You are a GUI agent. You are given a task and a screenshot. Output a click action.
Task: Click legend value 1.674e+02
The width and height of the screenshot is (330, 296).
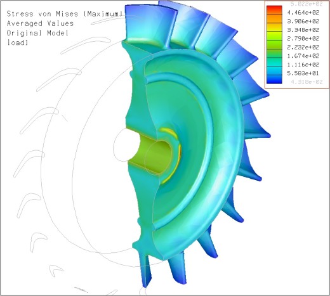click(x=303, y=56)
